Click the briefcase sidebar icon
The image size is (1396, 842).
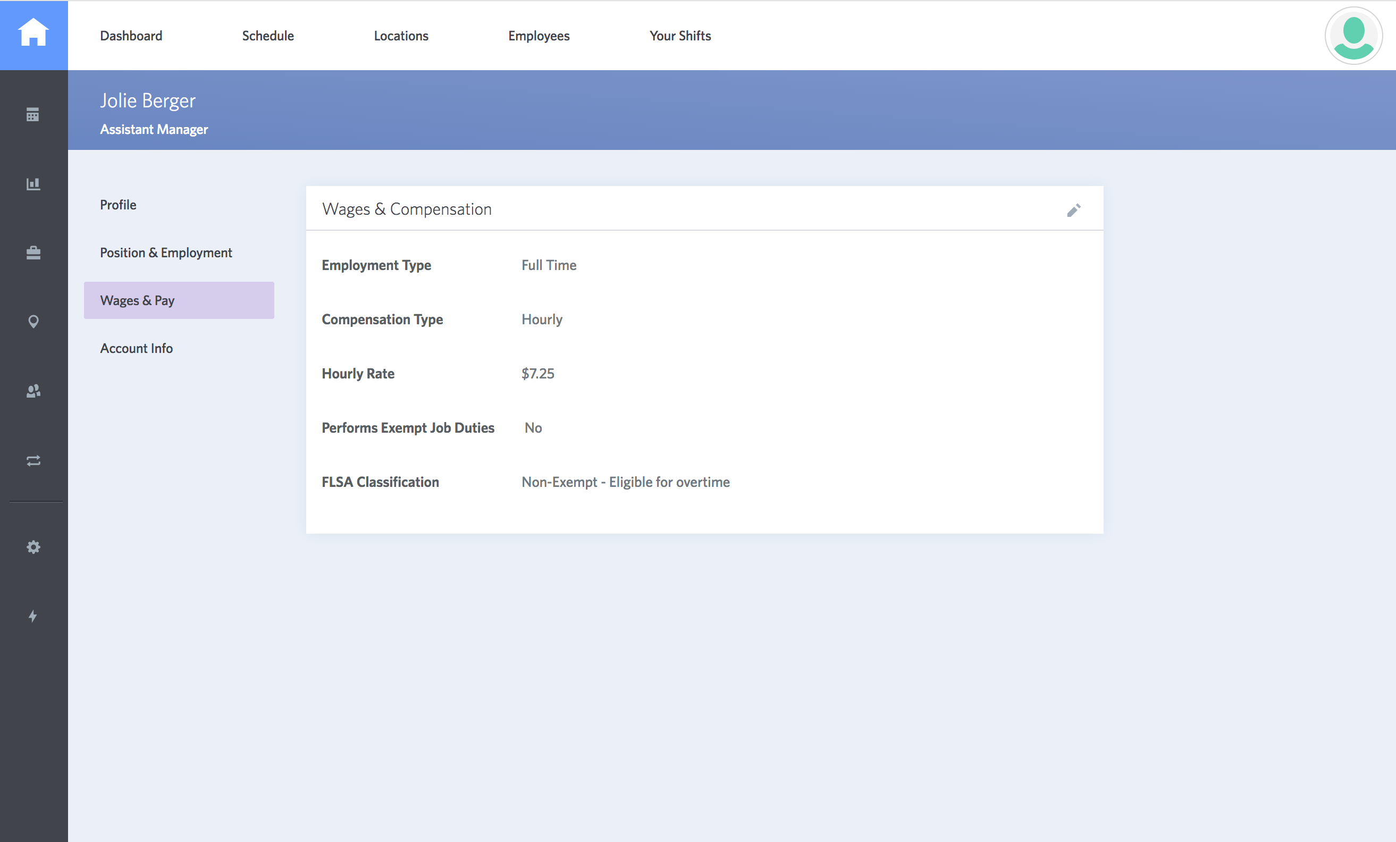pos(33,252)
